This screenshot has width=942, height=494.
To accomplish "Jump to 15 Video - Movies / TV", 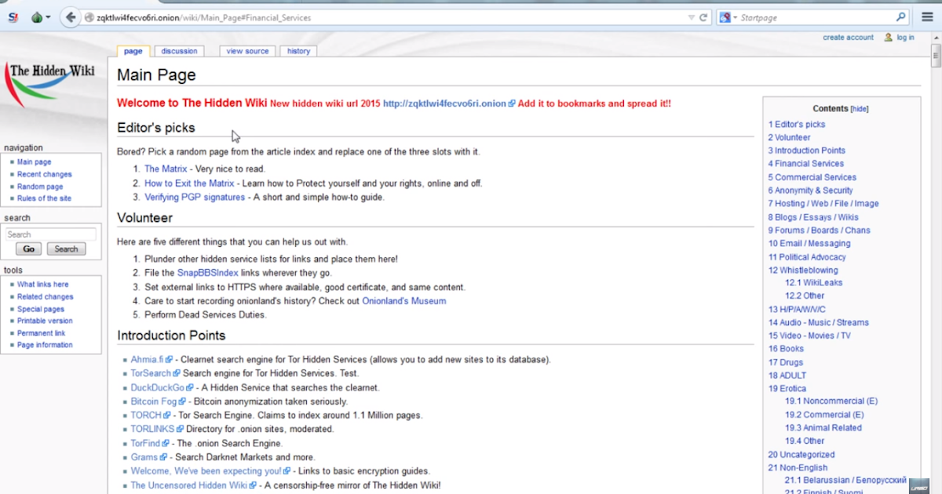I will coord(809,336).
